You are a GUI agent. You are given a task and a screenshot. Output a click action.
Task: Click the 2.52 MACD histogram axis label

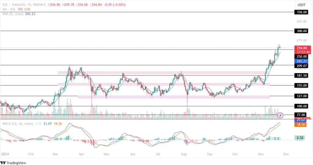(x=300, y=138)
